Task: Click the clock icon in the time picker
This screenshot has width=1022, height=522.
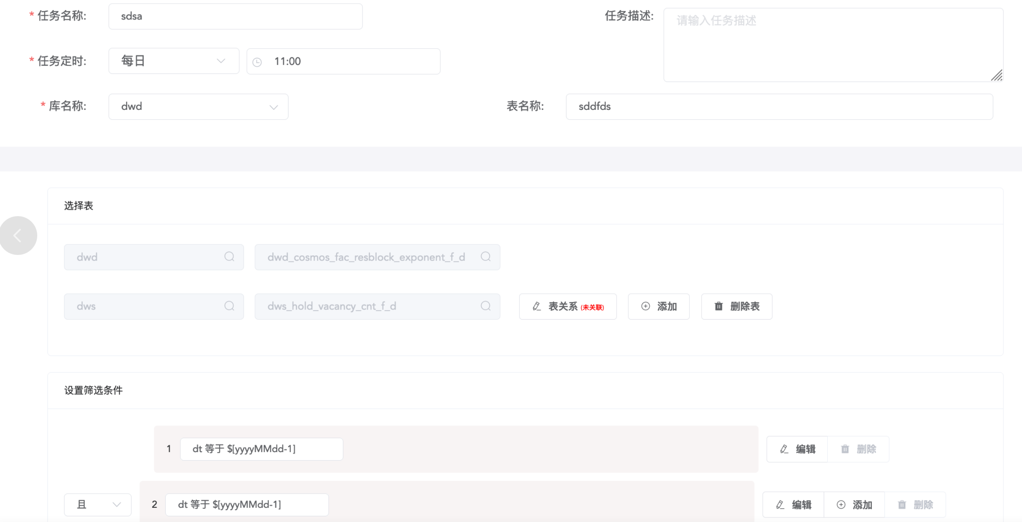Action: point(258,61)
